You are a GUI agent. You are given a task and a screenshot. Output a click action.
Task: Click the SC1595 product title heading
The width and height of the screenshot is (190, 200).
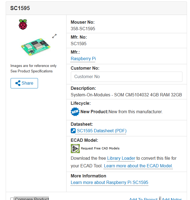point(20,8)
